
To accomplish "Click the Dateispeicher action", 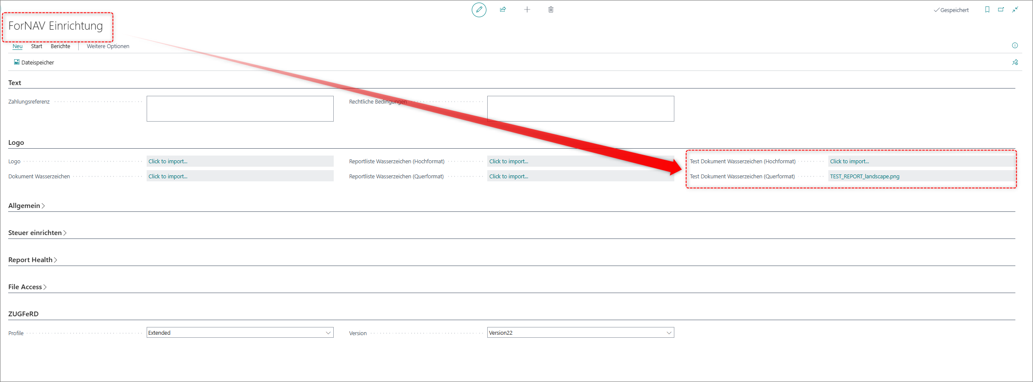I will (x=34, y=62).
